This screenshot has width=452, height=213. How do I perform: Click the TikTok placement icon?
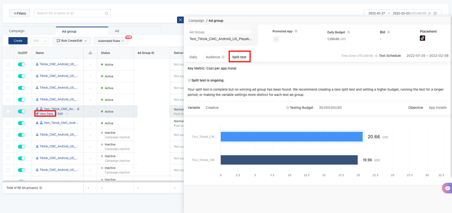(x=422, y=38)
